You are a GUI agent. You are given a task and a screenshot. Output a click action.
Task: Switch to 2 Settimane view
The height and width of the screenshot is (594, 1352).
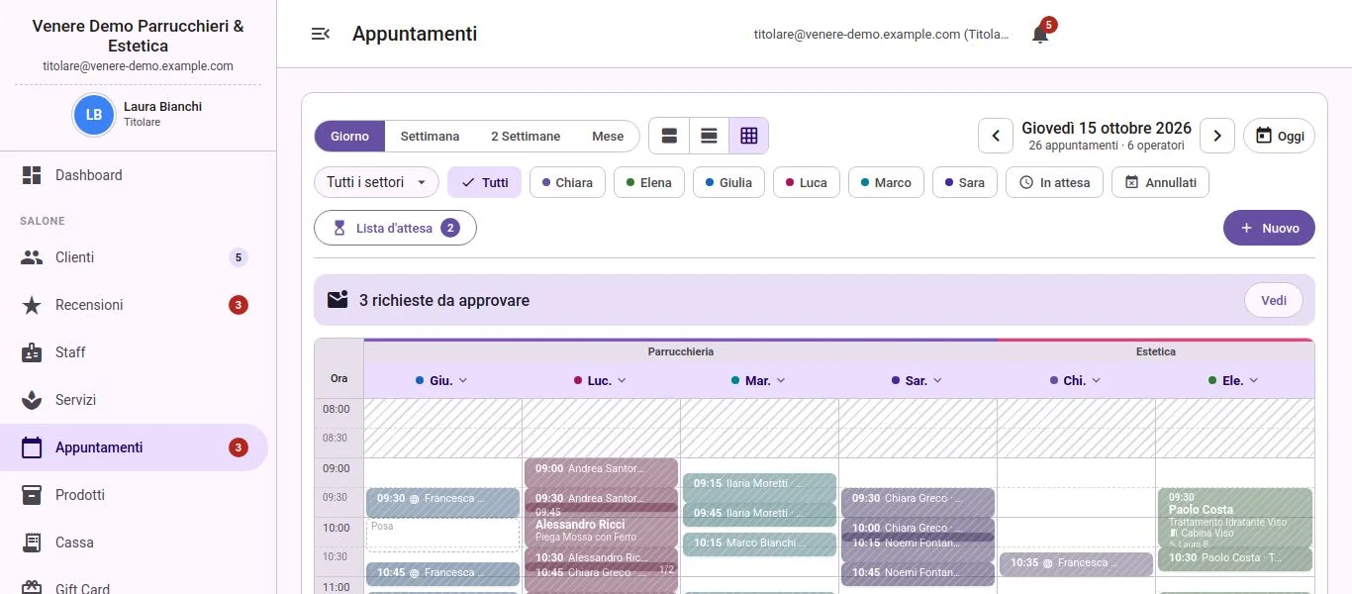(526, 137)
